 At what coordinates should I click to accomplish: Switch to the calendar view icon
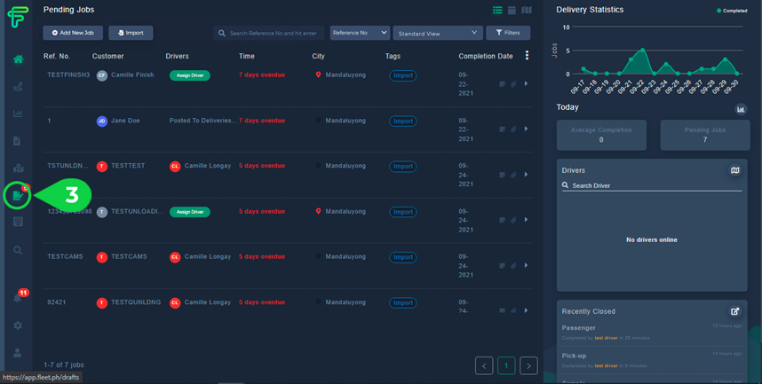[x=512, y=11]
